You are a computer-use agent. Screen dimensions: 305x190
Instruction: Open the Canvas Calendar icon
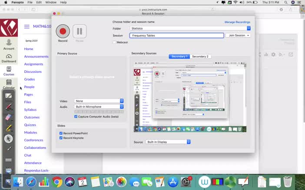tap(9, 83)
